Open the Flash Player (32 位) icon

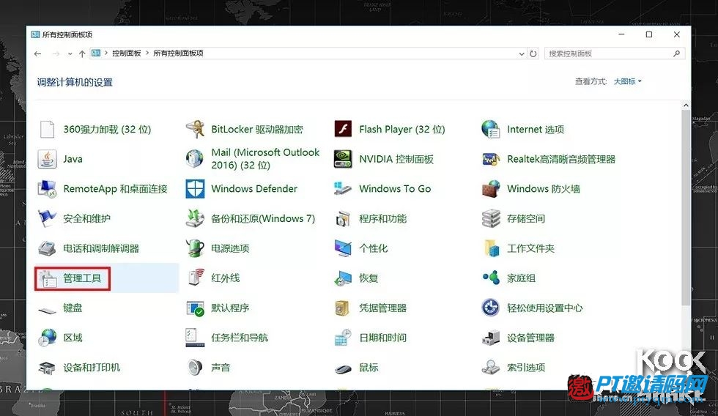coord(343,130)
